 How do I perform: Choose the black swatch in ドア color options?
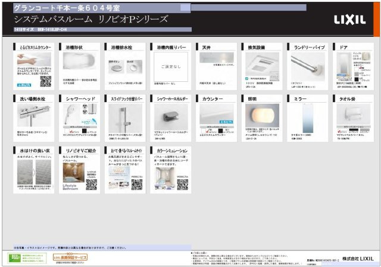(x=357, y=80)
